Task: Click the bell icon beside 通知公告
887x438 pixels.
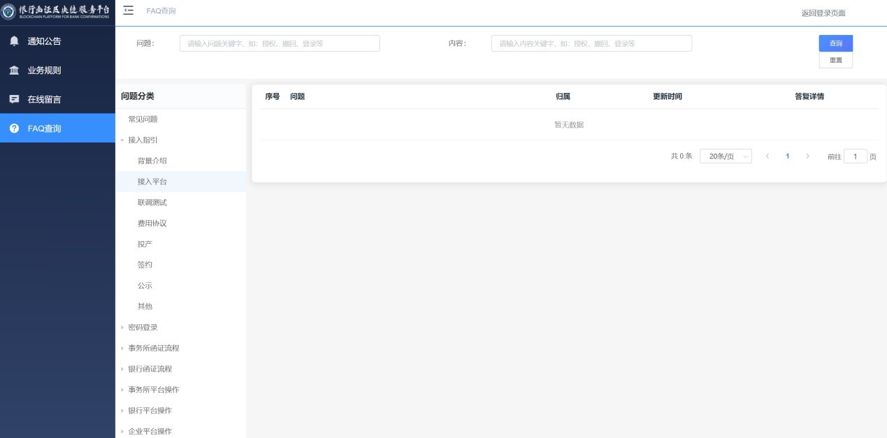Action: click(14, 41)
